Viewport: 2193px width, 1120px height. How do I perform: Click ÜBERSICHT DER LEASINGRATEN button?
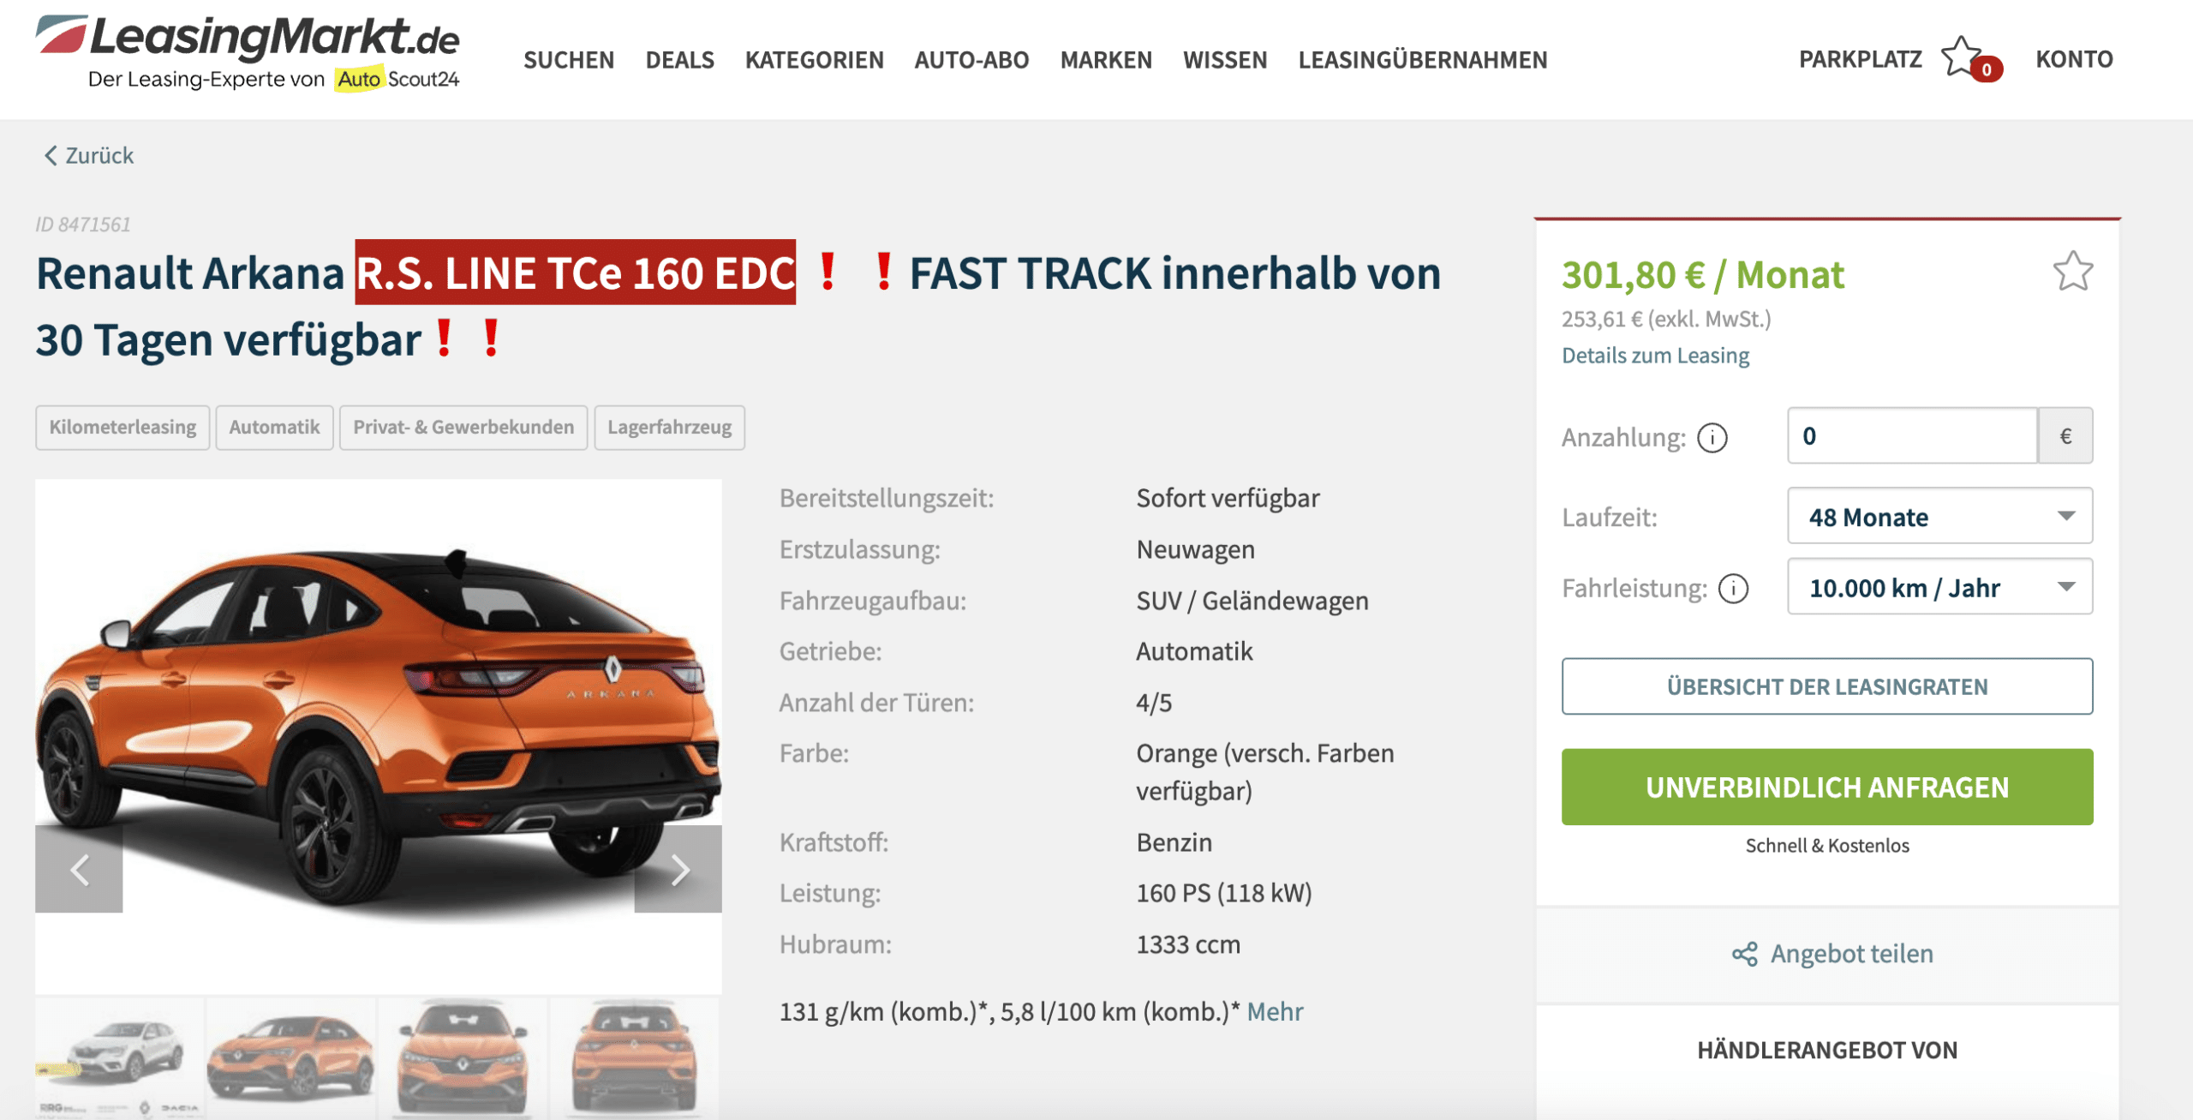(1826, 686)
